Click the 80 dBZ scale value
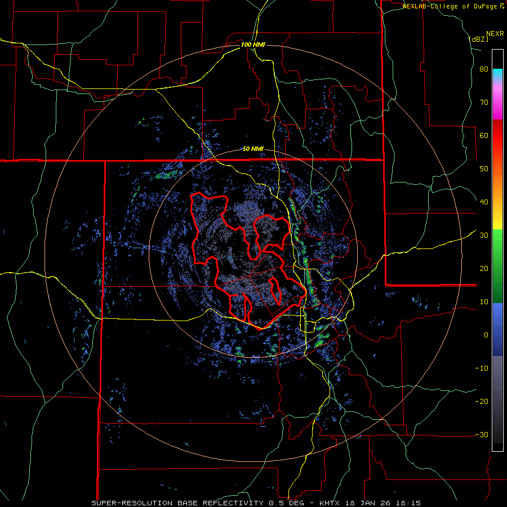The height and width of the screenshot is (507, 507). (484, 69)
